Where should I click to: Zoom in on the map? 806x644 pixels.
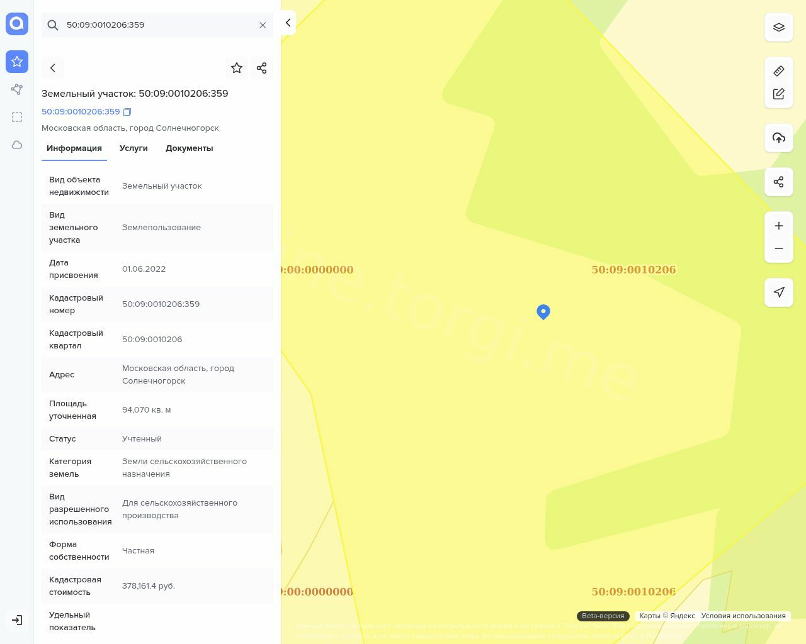pyautogui.click(x=779, y=226)
